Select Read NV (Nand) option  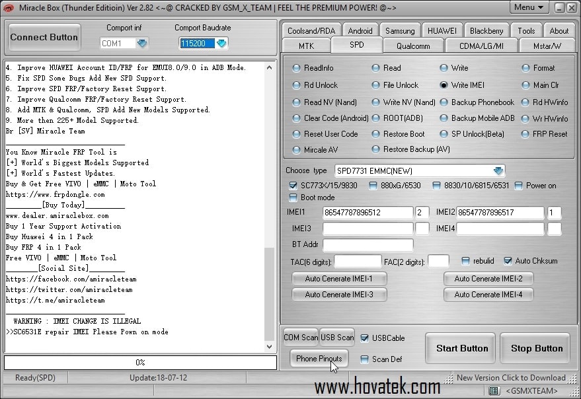325,102
